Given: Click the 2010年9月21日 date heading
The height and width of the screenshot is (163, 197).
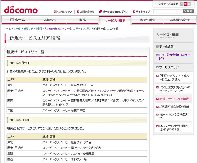Looking at the screenshot, I should pyautogui.click(x=20, y=63).
